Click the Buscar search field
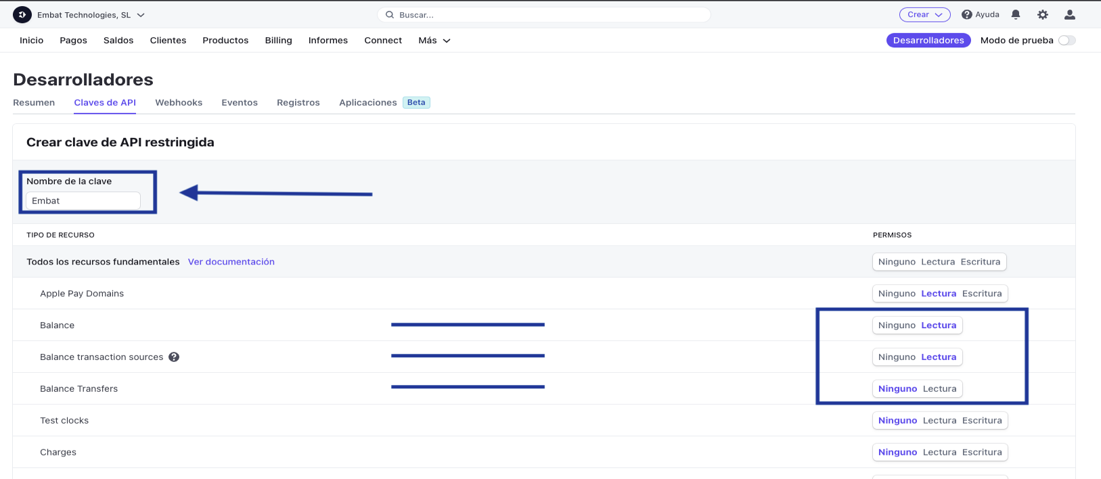The width and height of the screenshot is (1101, 479). (544, 15)
